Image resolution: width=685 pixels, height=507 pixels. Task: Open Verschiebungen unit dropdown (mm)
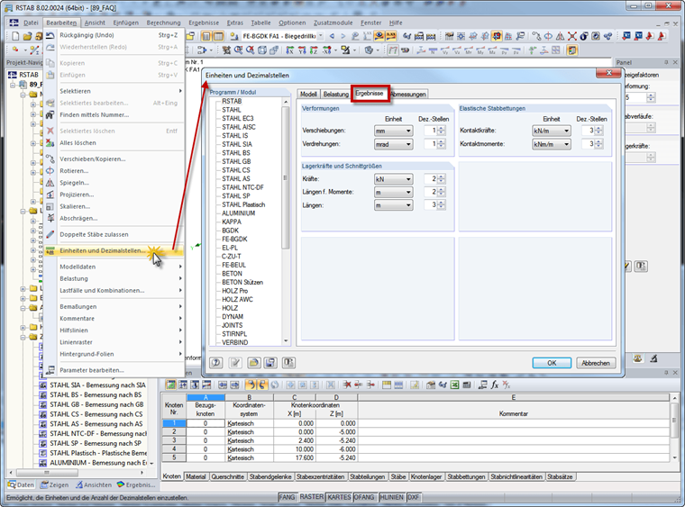click(393, 131)
